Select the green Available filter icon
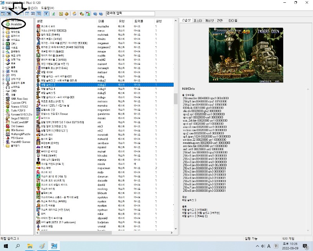Screen dimensions: 313x251 pyautogui.click(x=7, y=24)
